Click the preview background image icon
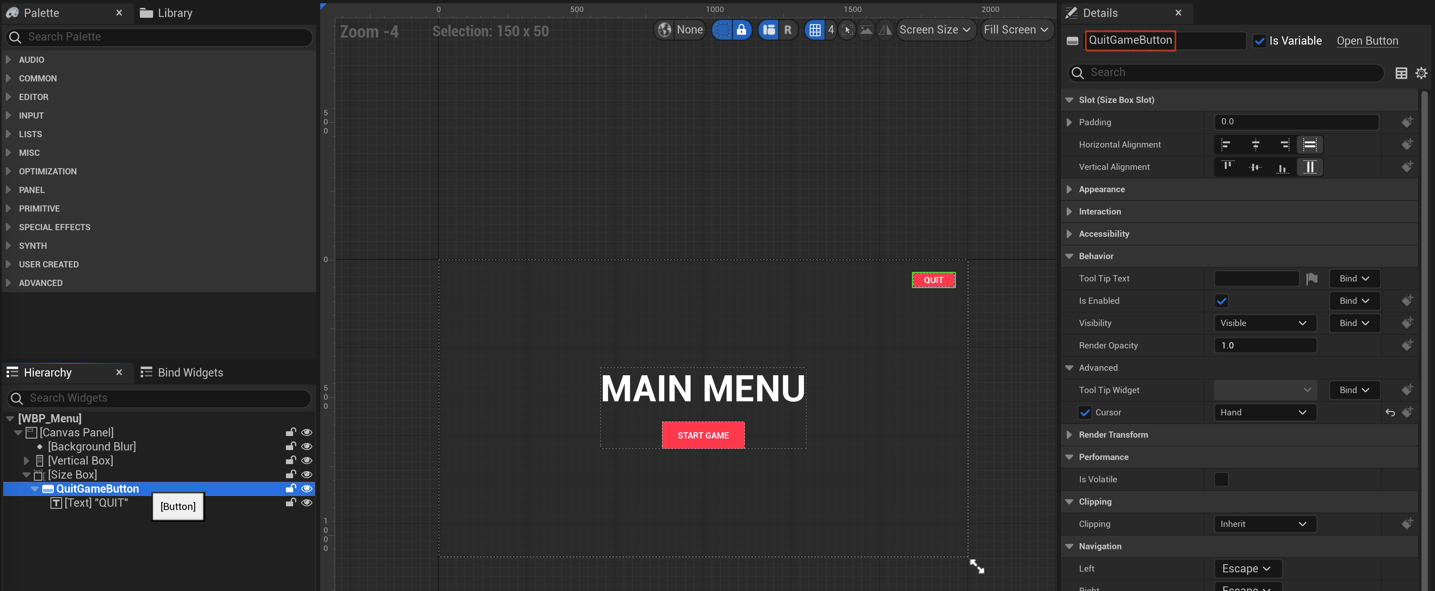Viewport: 1435px width, 591px height. click(x=866, y=30)
